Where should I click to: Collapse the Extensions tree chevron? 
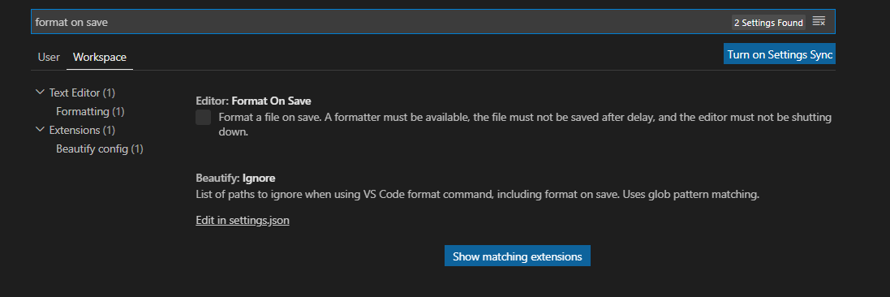[x=40, y=130]
